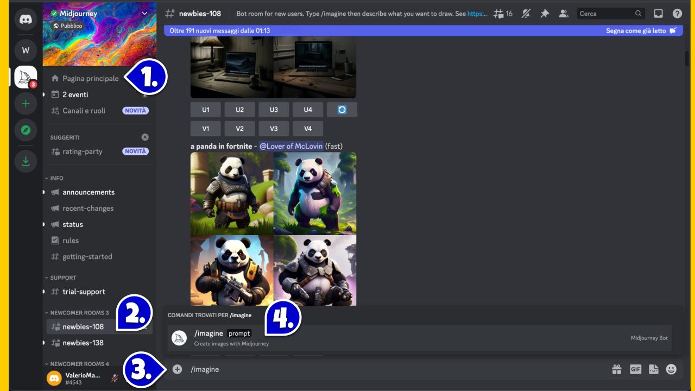Screen dimensions: 695x391
Task: Open Discord direct messages home
Action: [26, 20]
